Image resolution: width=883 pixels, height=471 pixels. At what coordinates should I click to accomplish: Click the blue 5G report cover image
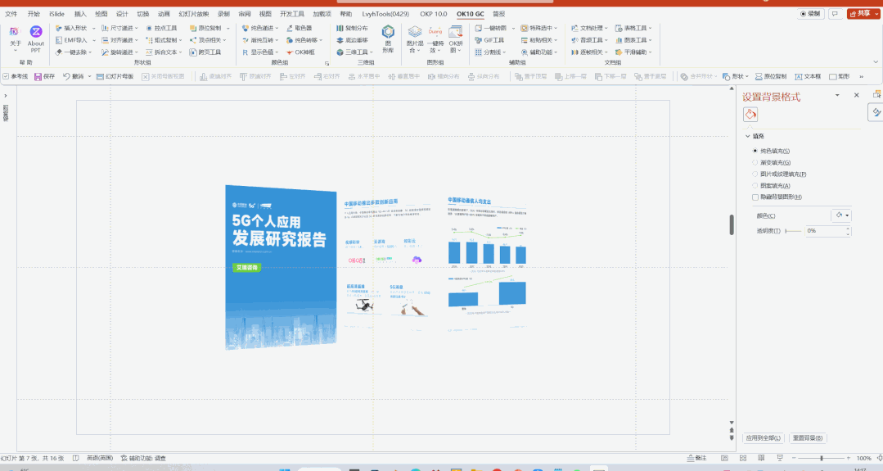pos(281,267)
